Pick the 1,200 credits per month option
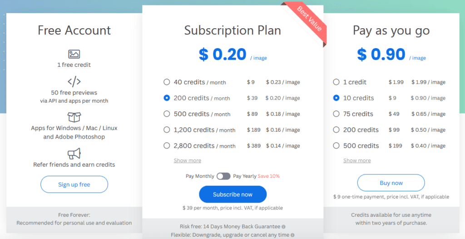 (x=167, y=130)
